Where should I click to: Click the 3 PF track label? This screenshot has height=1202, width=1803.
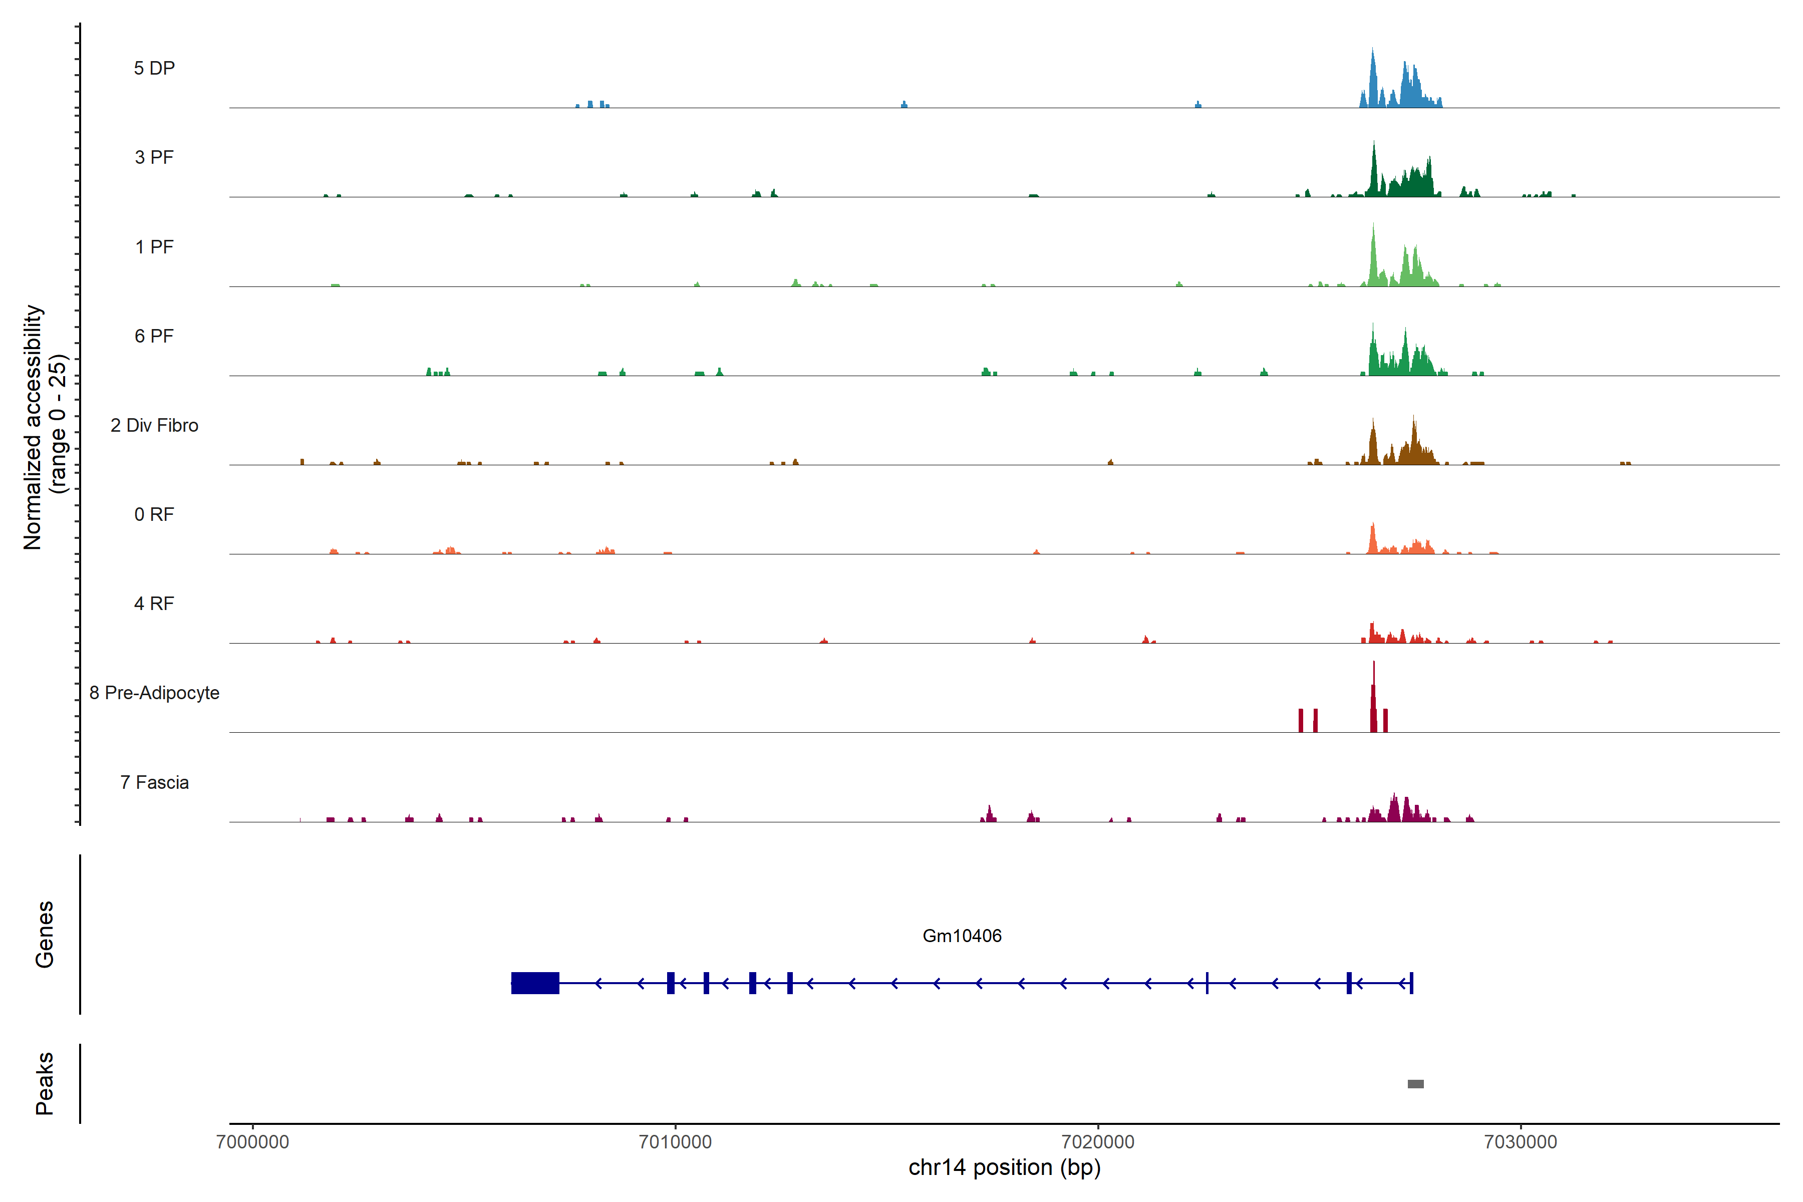(154, 157)
